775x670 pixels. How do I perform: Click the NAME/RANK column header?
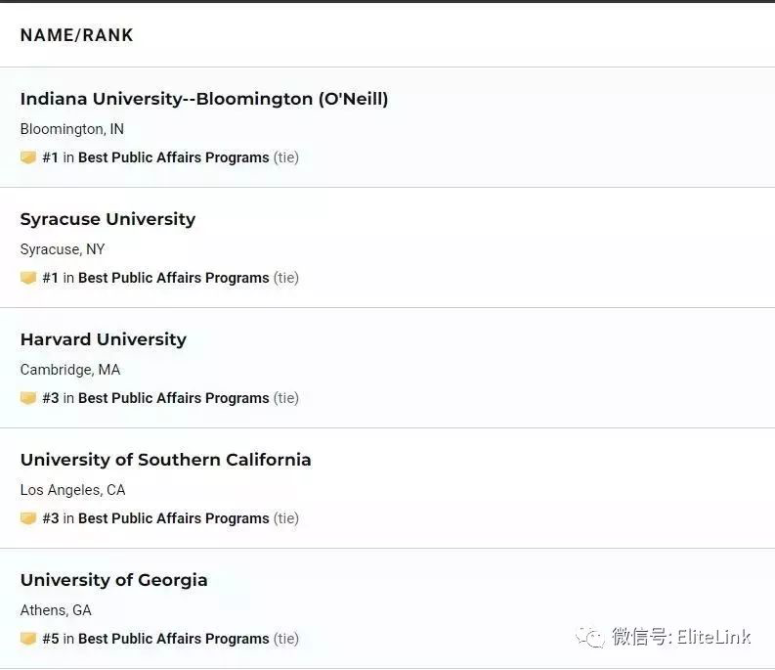[x=76, y=35]
